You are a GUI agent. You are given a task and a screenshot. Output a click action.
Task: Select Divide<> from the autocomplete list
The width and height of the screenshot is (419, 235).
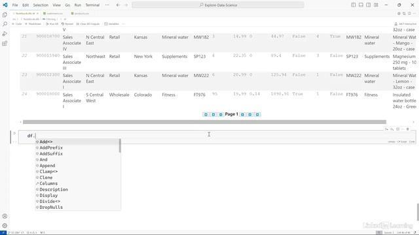point(77,202)
